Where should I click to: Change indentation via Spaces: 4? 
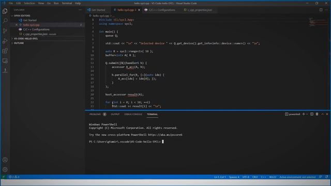coord(234,177)
